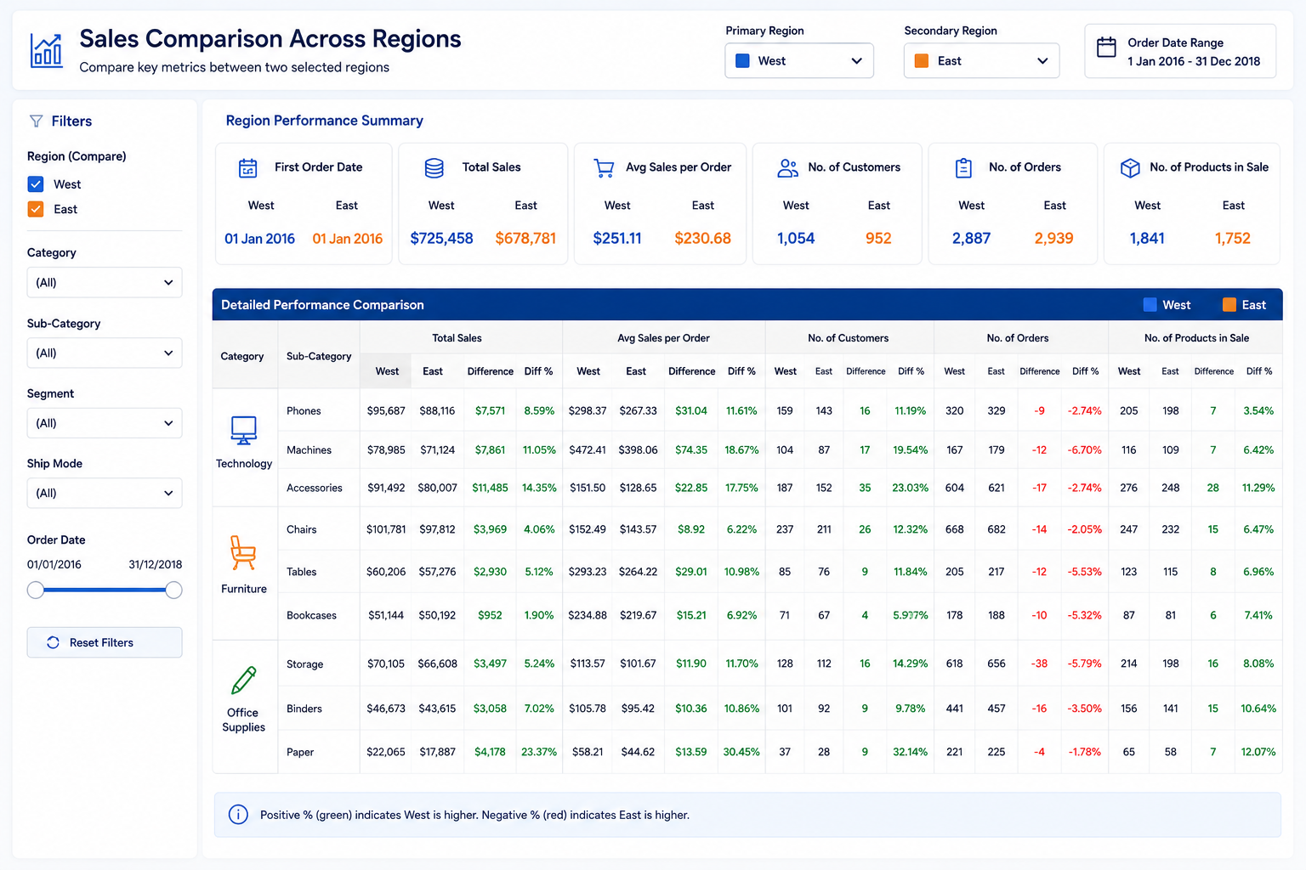Click the blue West legend swatch in table header
Image resolution: width=1306 pixels, height=870 pixels.
pos(1150,305)
